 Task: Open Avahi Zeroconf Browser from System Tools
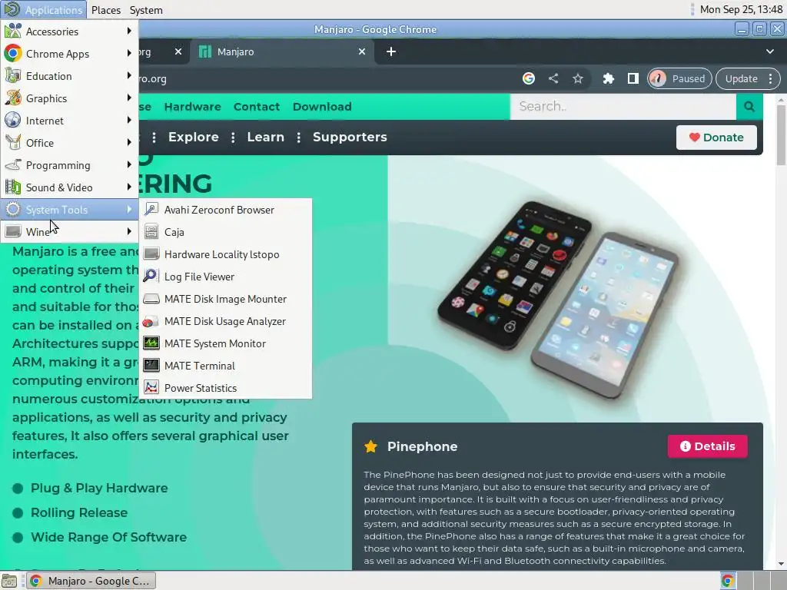225,210
